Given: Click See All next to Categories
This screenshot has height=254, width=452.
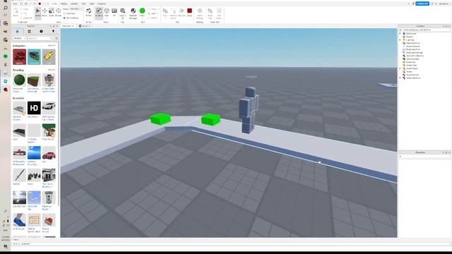Looking at the screenshot, I should point(52,45).
